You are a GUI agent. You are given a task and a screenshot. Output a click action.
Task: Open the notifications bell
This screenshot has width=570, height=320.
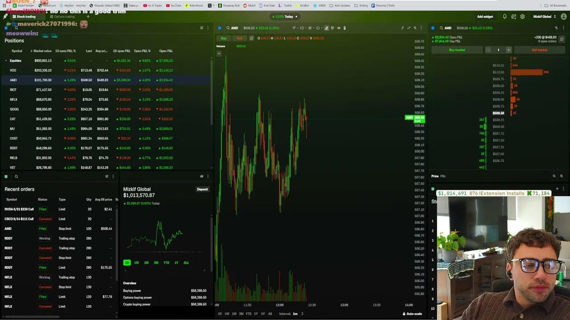tap(505, 16)
